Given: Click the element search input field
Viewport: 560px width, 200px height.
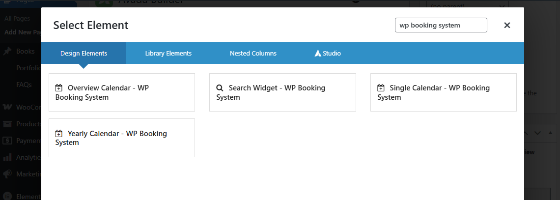Looking at the screenshot, I should point(441,25).
